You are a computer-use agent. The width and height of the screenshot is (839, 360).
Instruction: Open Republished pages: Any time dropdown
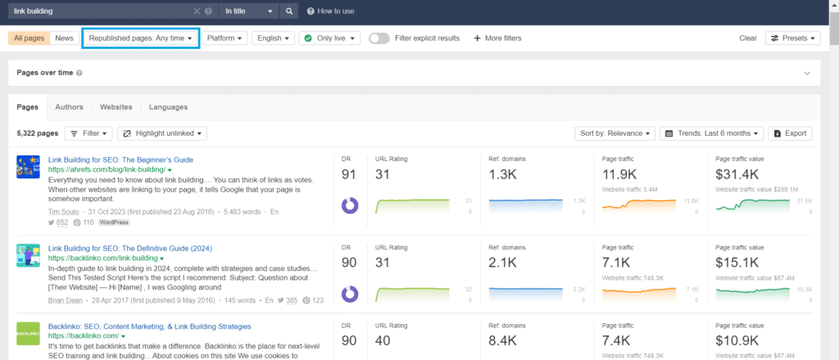tap(141, 38)
